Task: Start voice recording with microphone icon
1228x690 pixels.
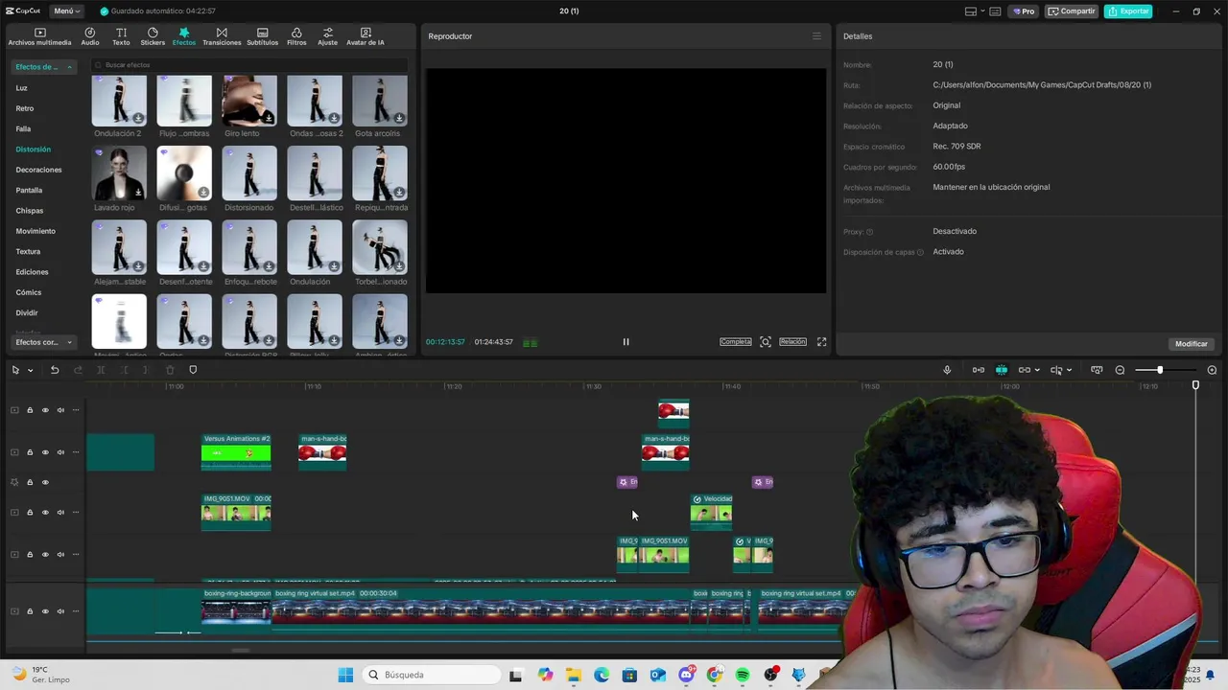Action: 947,370
